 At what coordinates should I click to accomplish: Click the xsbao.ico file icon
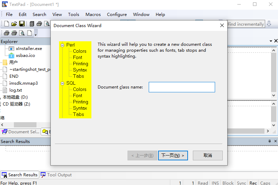(x=11, y=56)
